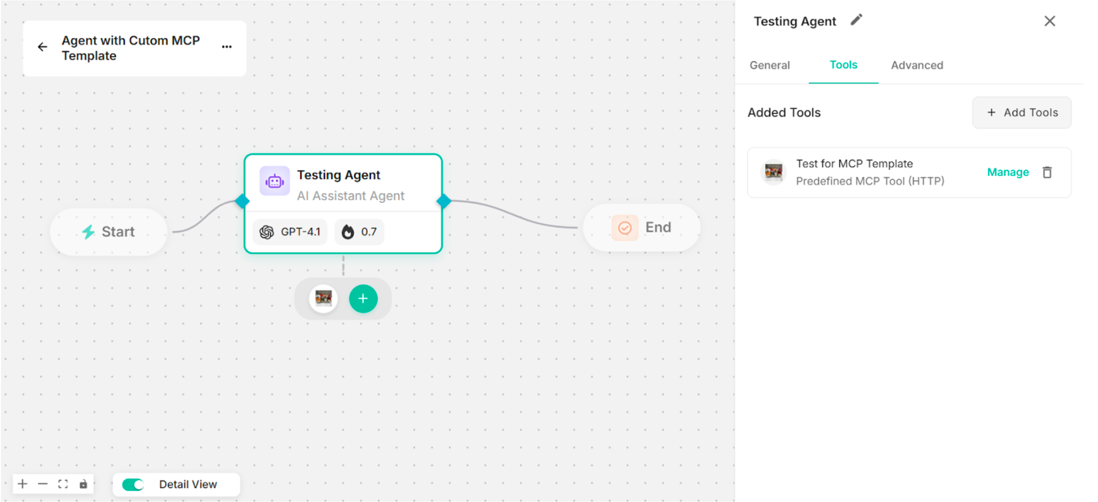Delete Test for MCP Template with the trash icon

click(x=1047, y=172)
